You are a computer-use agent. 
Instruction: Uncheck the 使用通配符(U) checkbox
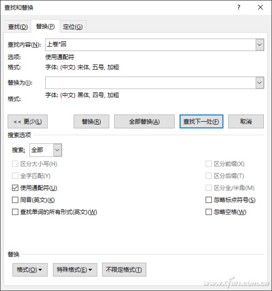(15, 188)
